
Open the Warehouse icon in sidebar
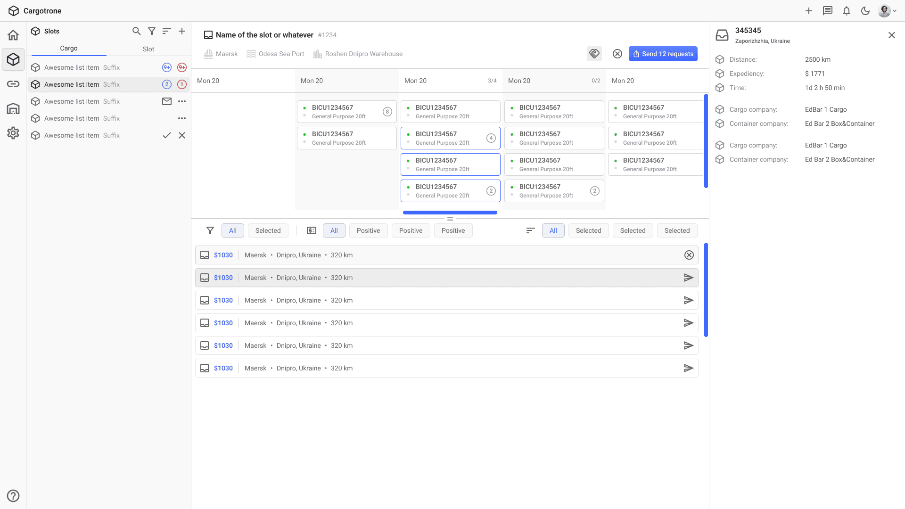[13, 108]
